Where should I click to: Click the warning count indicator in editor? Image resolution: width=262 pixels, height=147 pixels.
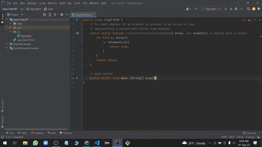(250, 20)
